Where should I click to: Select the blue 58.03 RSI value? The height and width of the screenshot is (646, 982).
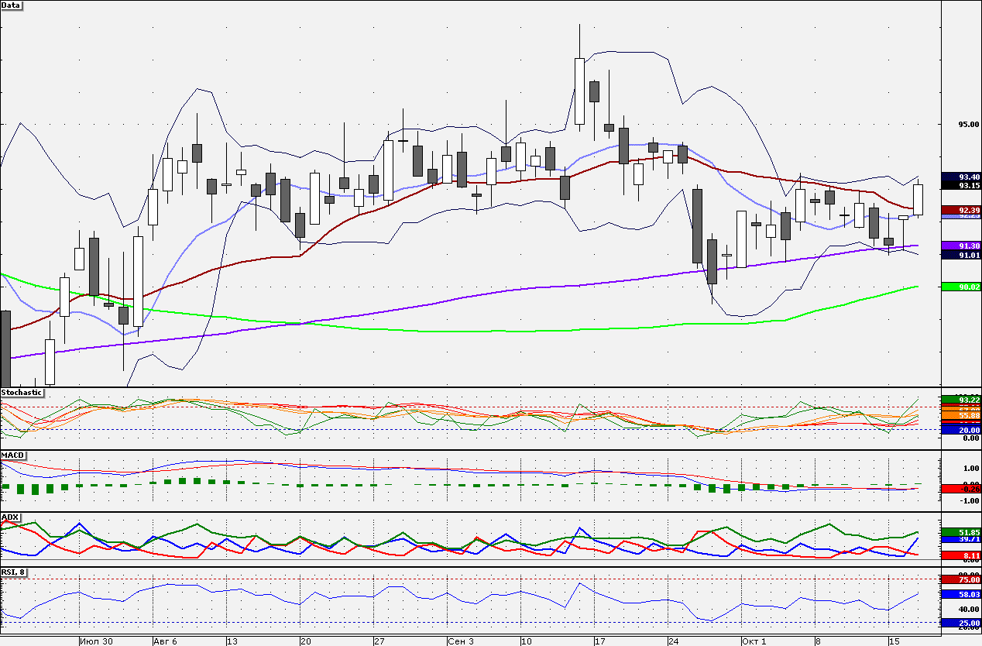point(961,594)
